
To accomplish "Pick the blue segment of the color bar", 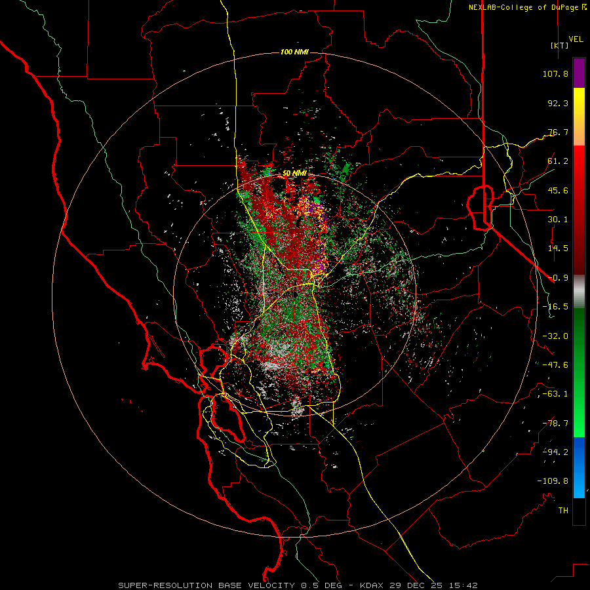I will click(579, 467).
